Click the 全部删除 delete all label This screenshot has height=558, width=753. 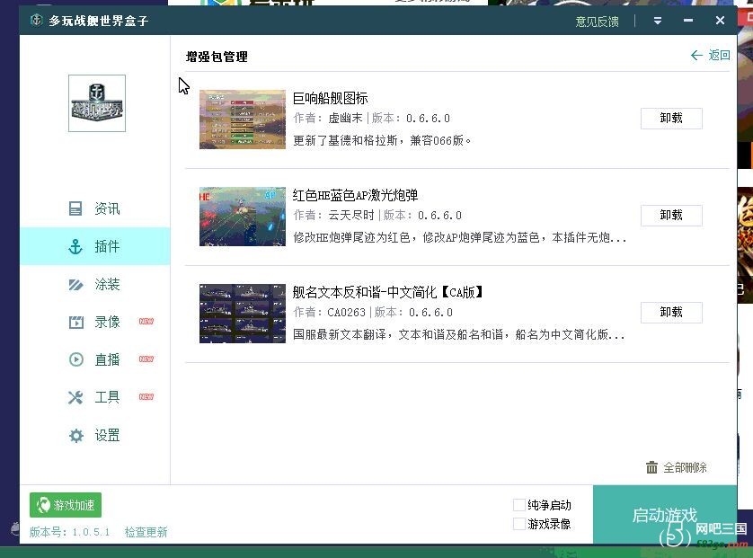685,468
